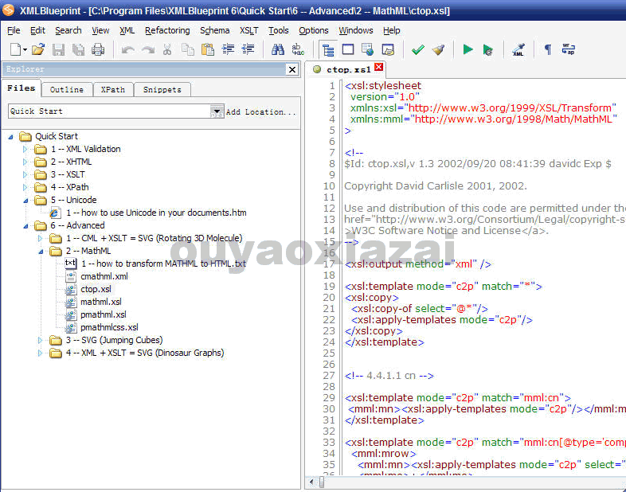Viewport: 626px width, 492px height.
Task: Select the Files tab
Action: tap(22, 88)
